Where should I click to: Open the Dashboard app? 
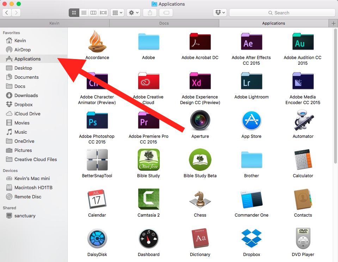click(148, 238)
